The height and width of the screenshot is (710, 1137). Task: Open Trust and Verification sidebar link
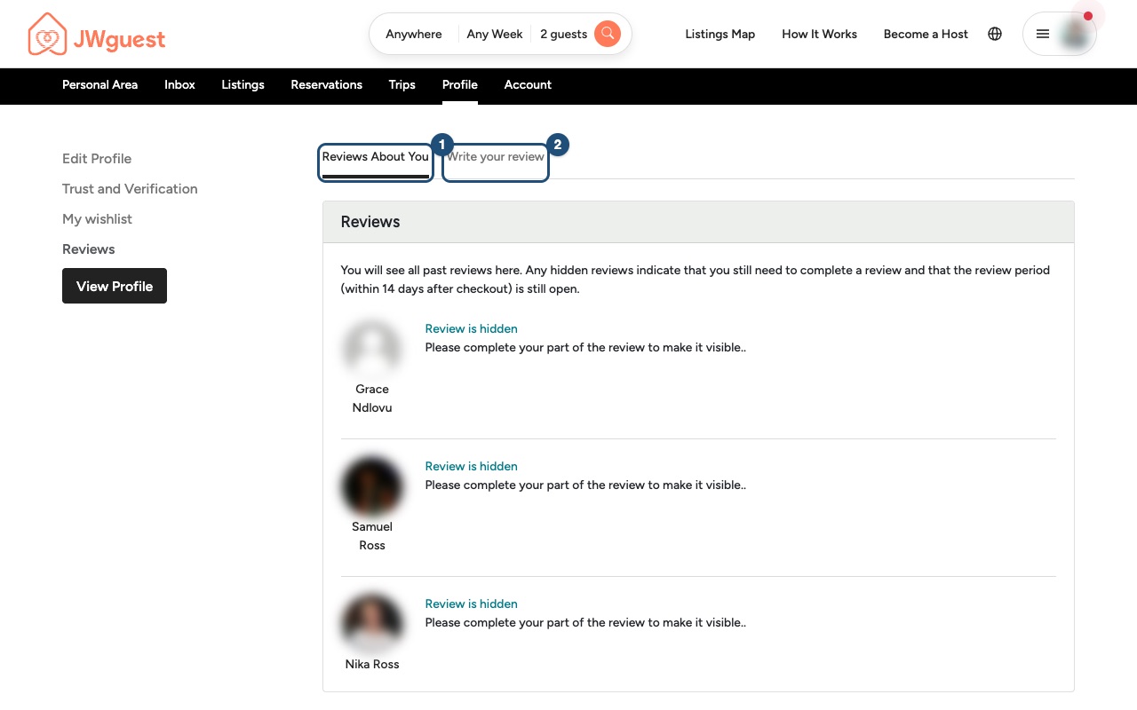(x=130, y=188)
